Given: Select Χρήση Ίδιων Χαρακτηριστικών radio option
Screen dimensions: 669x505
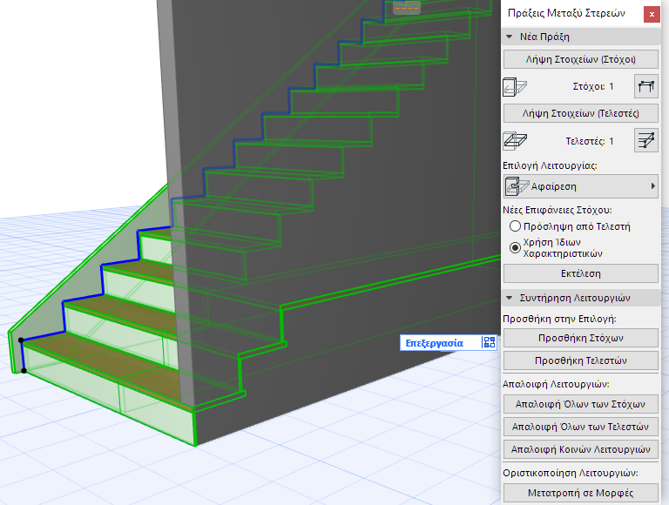Looking at the screenshot, I should [x=516, y=247].
